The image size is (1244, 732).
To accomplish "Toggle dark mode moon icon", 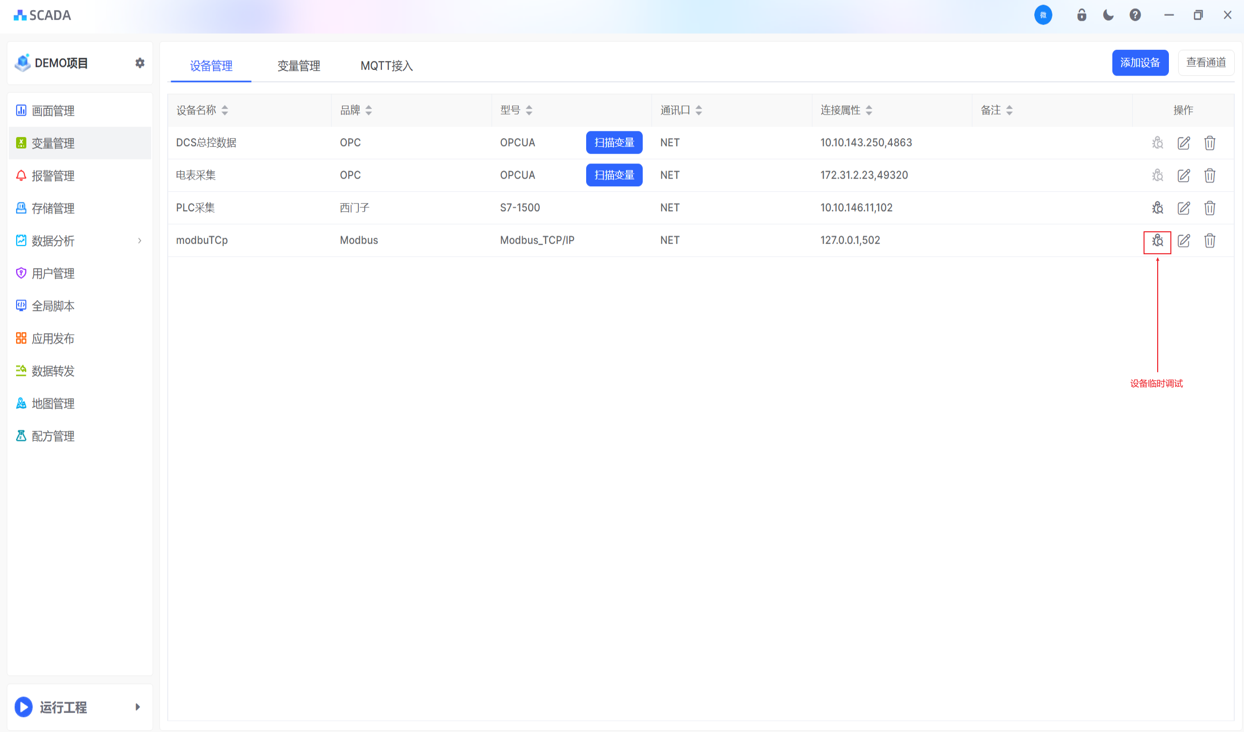I will tap(1108, 15).
